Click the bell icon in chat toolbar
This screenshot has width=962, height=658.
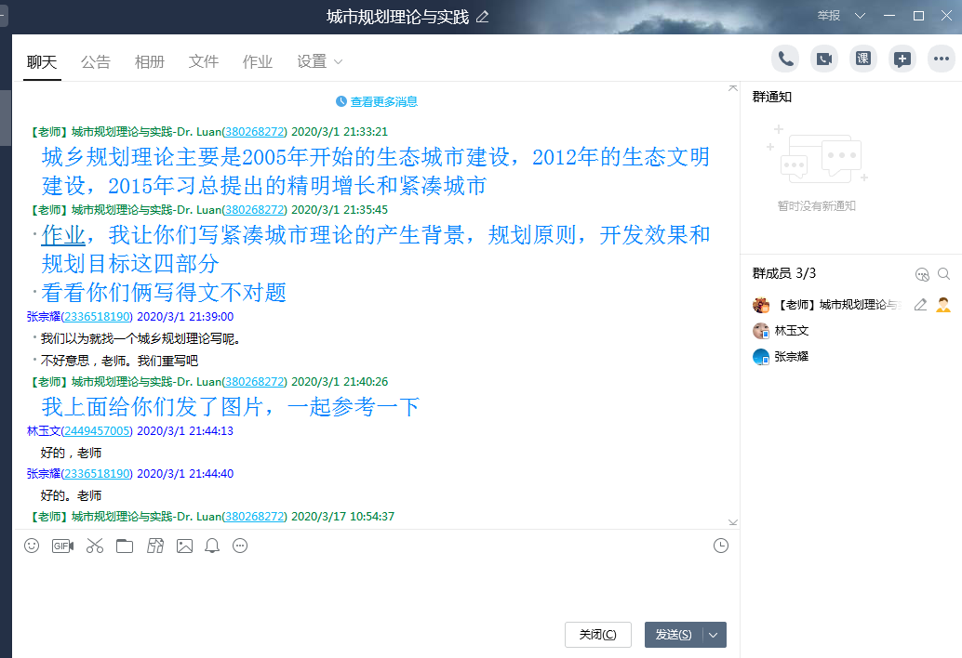coord(212,546)
